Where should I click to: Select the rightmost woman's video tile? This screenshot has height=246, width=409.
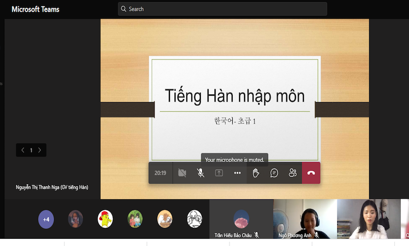368,219
